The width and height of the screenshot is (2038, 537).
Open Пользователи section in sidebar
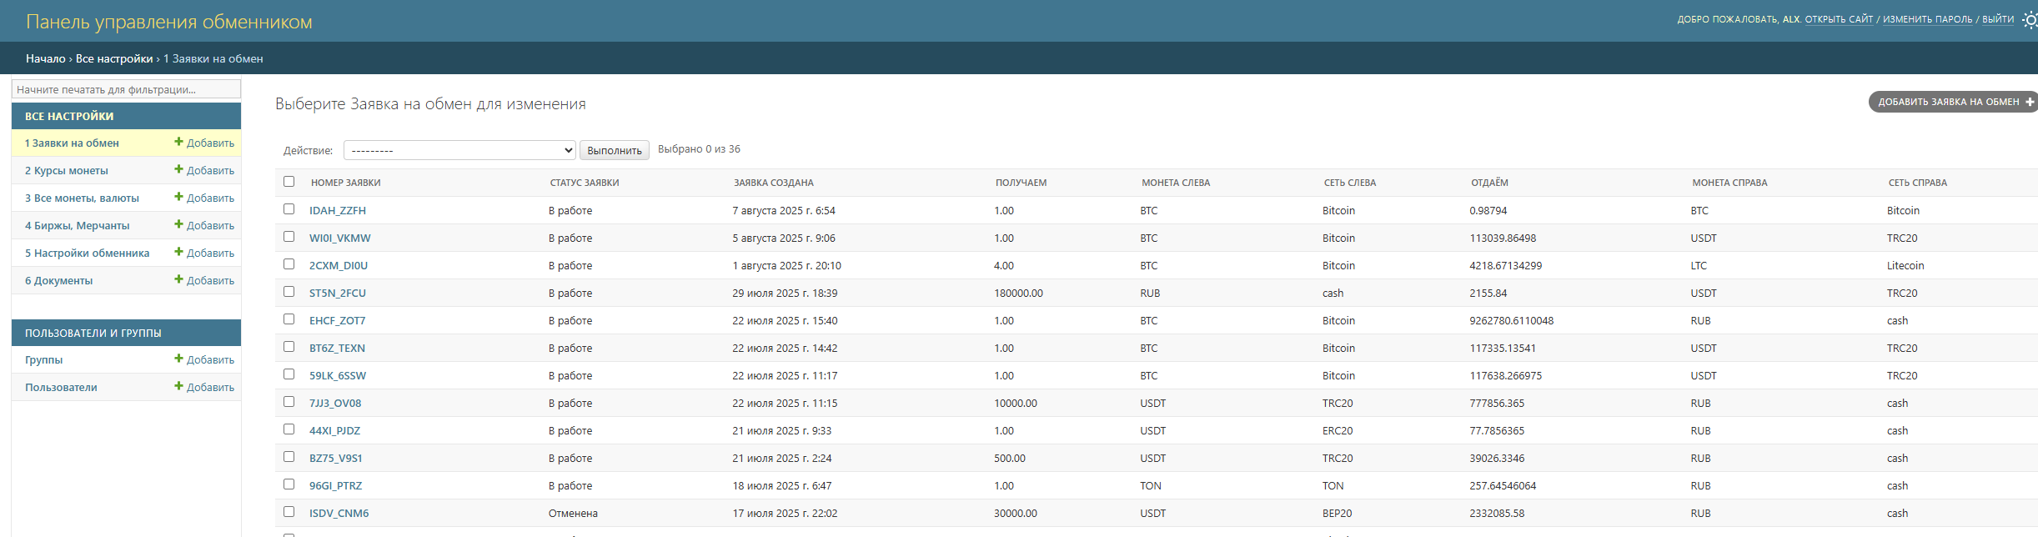click(61, 388)
